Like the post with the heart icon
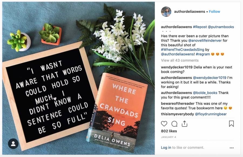243x157 pixels. (x=164, y=124)
